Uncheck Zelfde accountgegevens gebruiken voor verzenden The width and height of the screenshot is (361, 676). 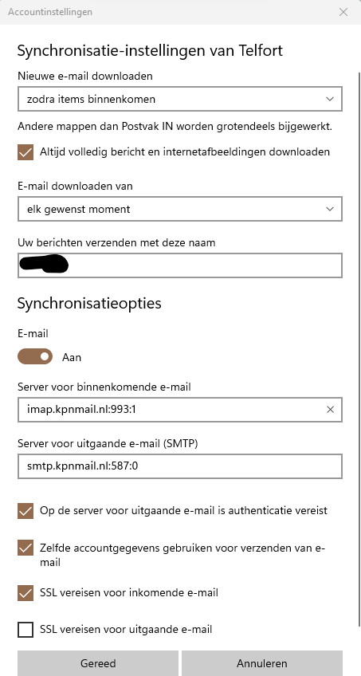26,548
